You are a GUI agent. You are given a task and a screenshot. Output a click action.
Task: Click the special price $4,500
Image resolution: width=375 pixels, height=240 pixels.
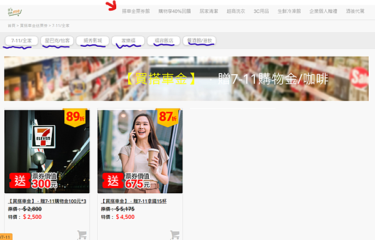click(126, 217)
